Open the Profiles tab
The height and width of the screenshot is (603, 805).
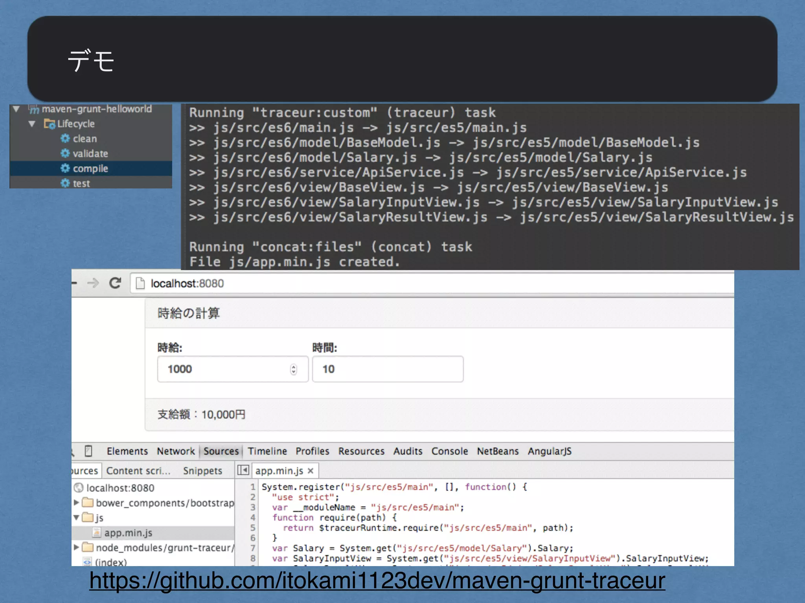[312, 451]
